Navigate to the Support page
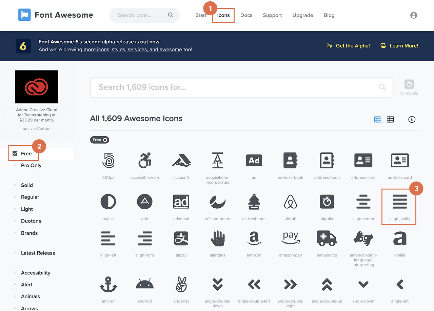434x311 pixels. pos(272,15)
